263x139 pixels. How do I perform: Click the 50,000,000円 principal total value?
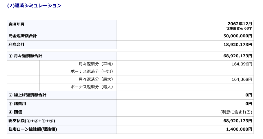pyautogui.click(x=238, y=36)
